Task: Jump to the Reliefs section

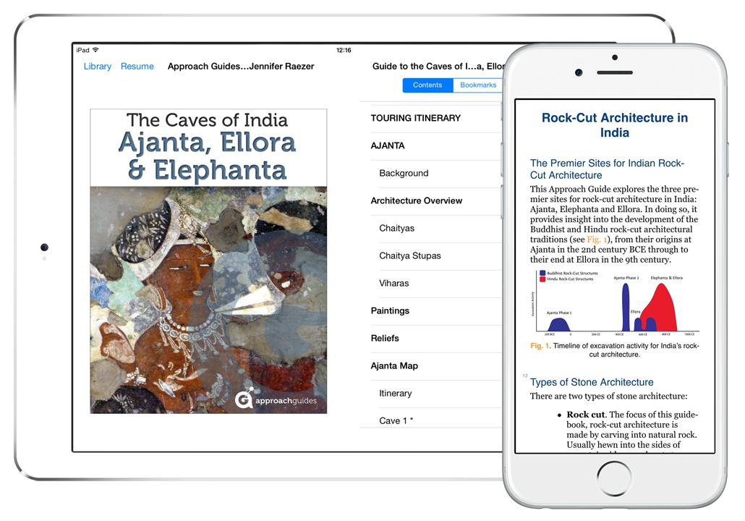Action: tap(385, 338)
